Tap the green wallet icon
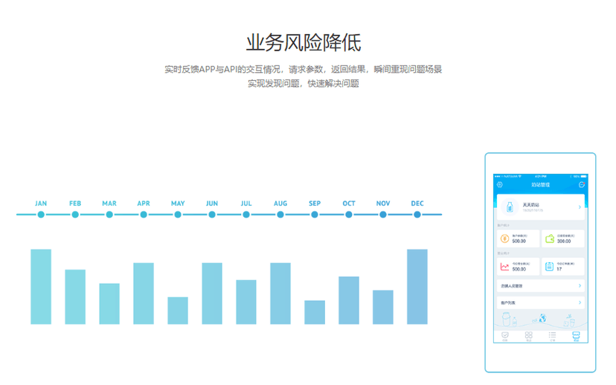Screen dimensions: 616x385 tap(550, 239)
